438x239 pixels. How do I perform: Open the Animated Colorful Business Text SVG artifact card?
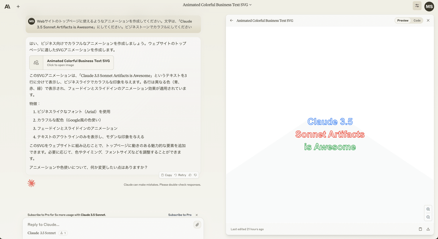click(x=72, y=62)
